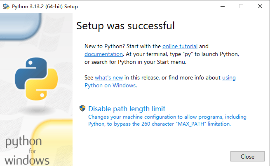Click the "Setup was successful" heading
The image size is (270, 166).
pyautogui.click(x=125, y=26)
